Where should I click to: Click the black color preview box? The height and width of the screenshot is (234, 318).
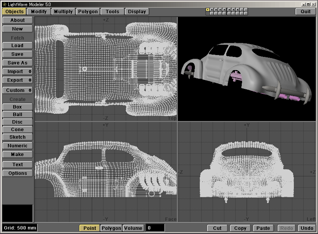point(17,213)
